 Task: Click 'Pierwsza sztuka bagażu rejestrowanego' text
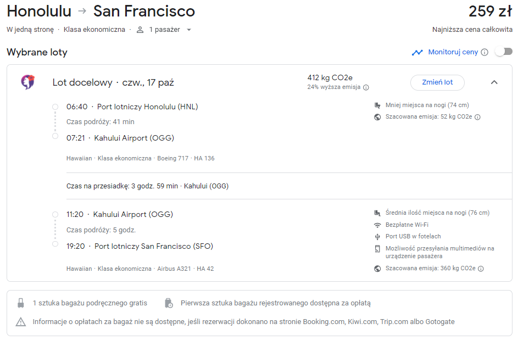(x=276, y=303)
